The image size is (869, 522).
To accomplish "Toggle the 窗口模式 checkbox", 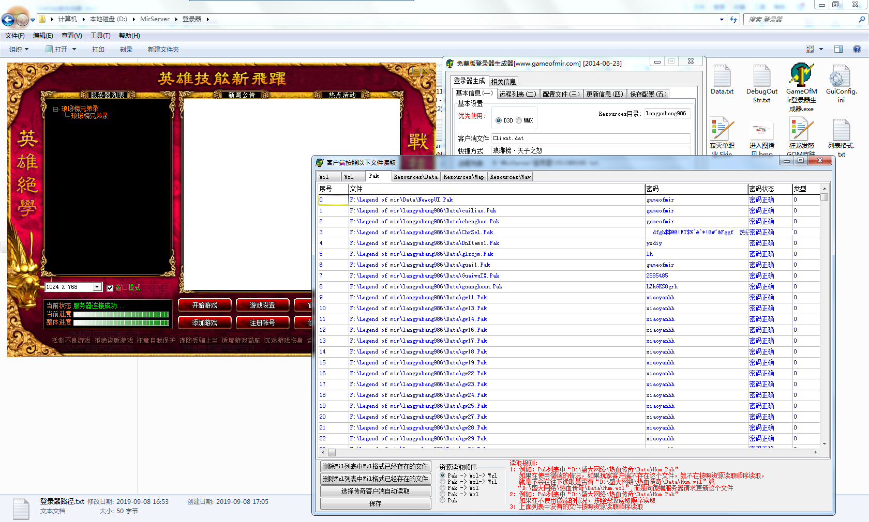I will (x=110, y=288).
